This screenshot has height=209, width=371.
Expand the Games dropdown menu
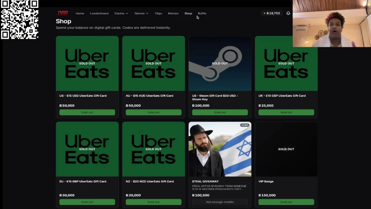point(141,13)
